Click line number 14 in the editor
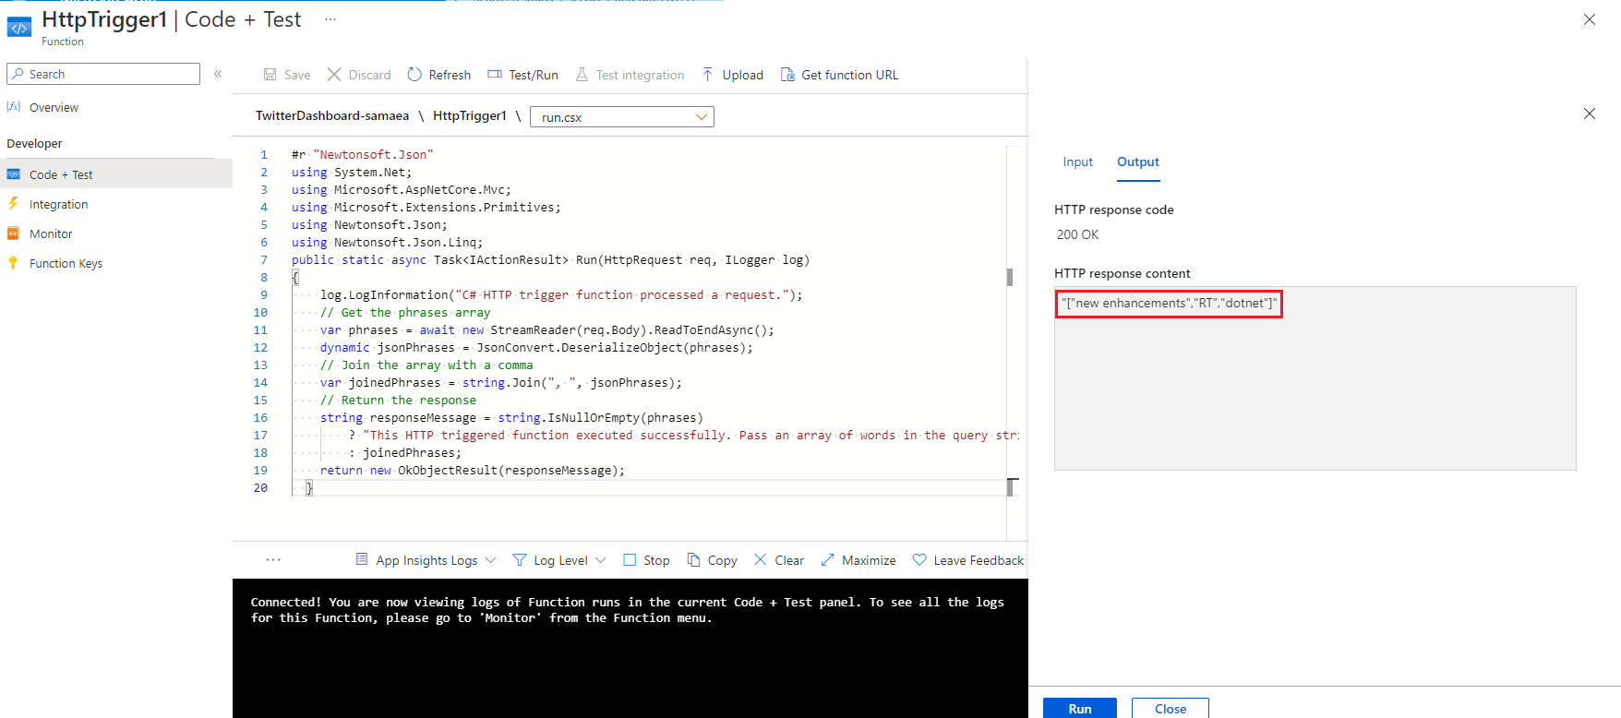The image size is (1621, 718). tap(260, 383)
